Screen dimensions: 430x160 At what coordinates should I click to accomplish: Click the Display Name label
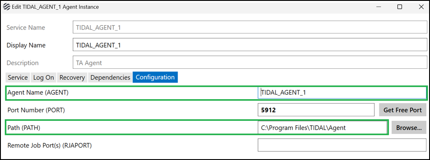pyautogui.click(x=26, y=45)
